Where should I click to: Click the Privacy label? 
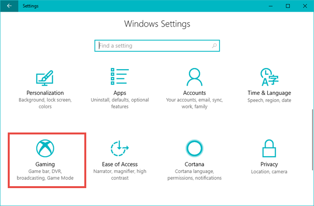[269, 164]
